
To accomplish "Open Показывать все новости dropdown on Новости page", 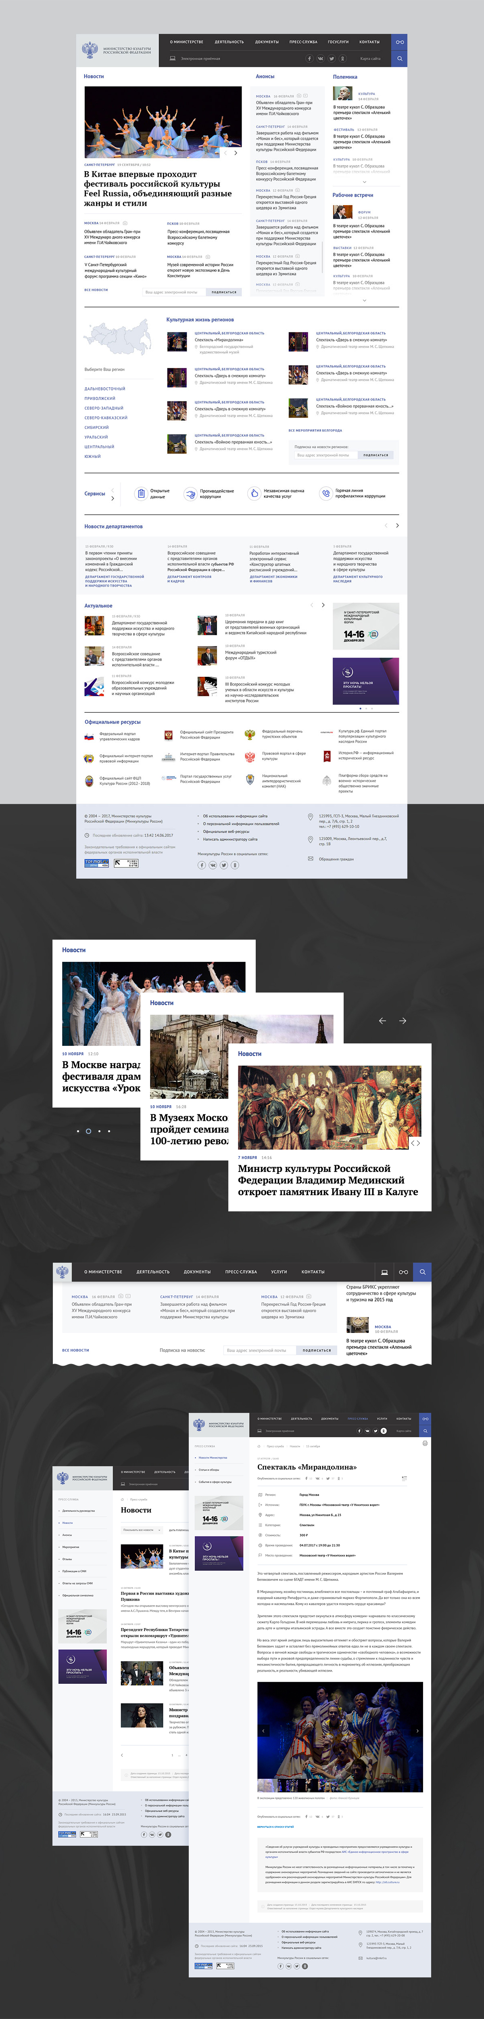I will point(141,1529).
